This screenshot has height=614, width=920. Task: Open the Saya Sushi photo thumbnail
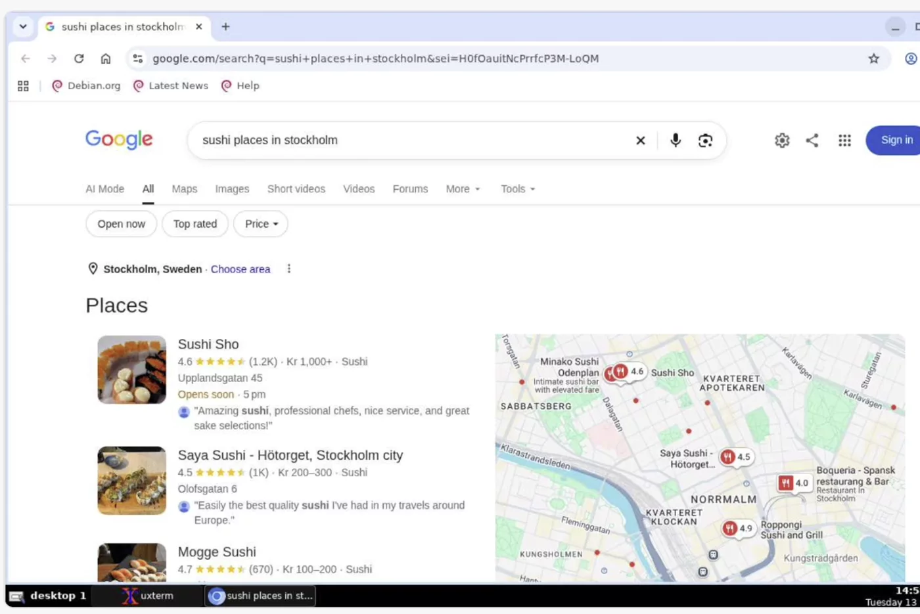point(132,481)
